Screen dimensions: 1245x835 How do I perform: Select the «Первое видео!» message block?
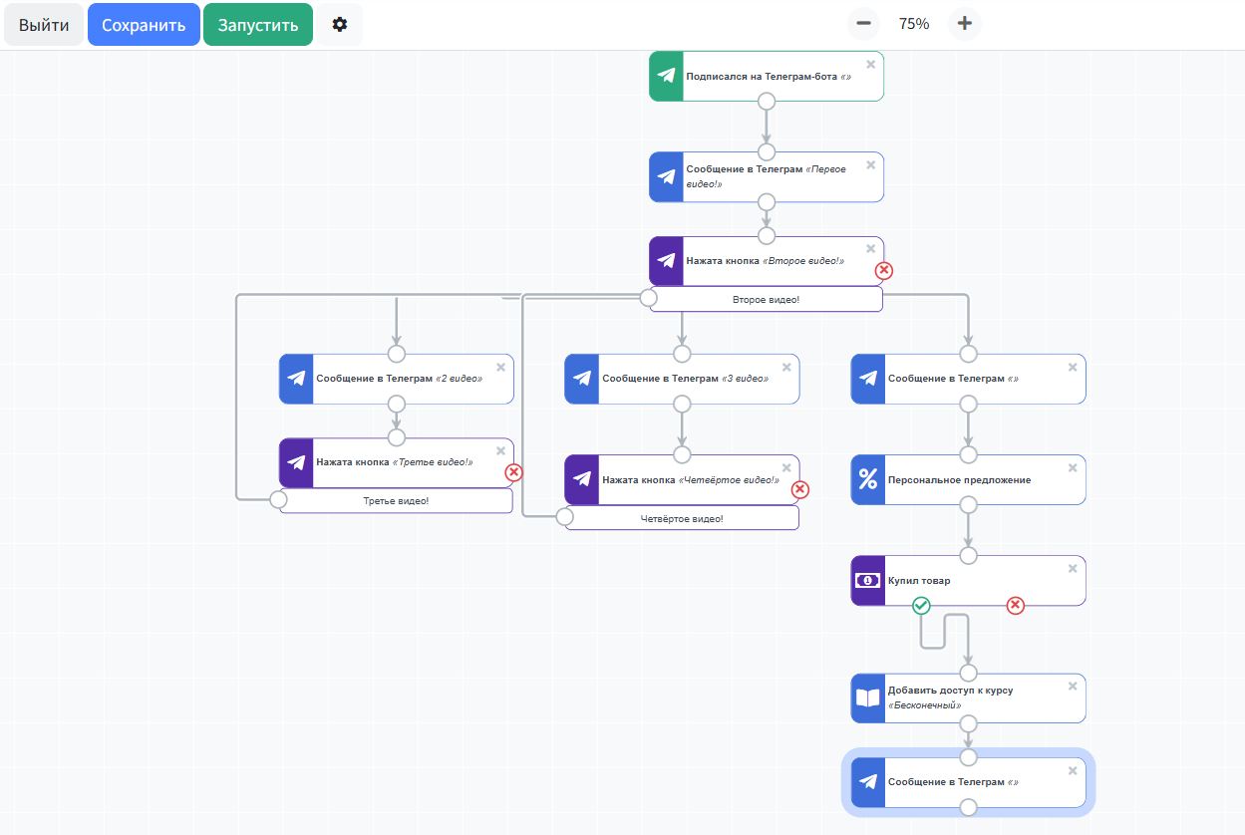pyautogui.click(x=778, y=176)
